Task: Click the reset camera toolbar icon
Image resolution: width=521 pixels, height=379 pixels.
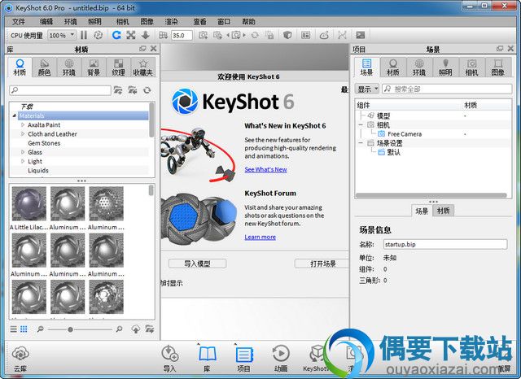Action: click(x=255, y=35)
